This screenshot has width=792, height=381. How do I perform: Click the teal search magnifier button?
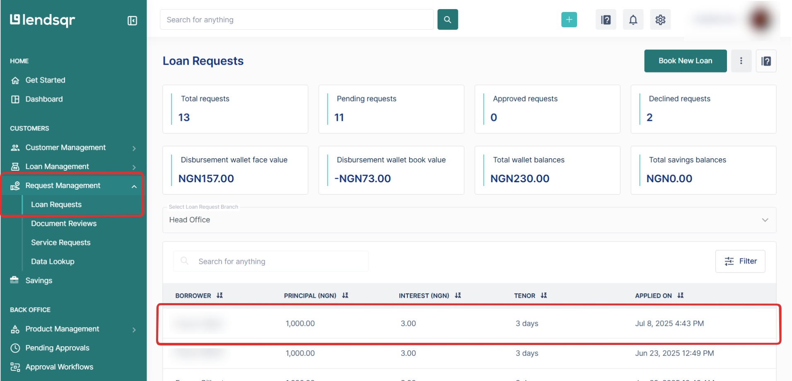448,19
